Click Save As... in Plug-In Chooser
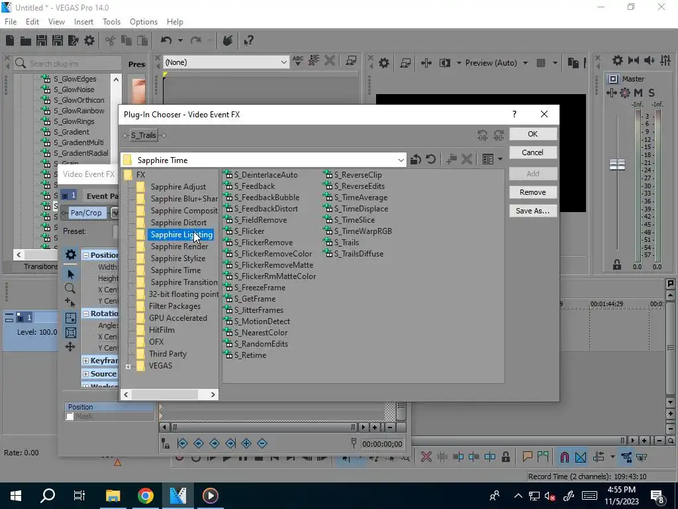Image resolution: width=678 pixels, height=509 pixels. tap(533, 211)
